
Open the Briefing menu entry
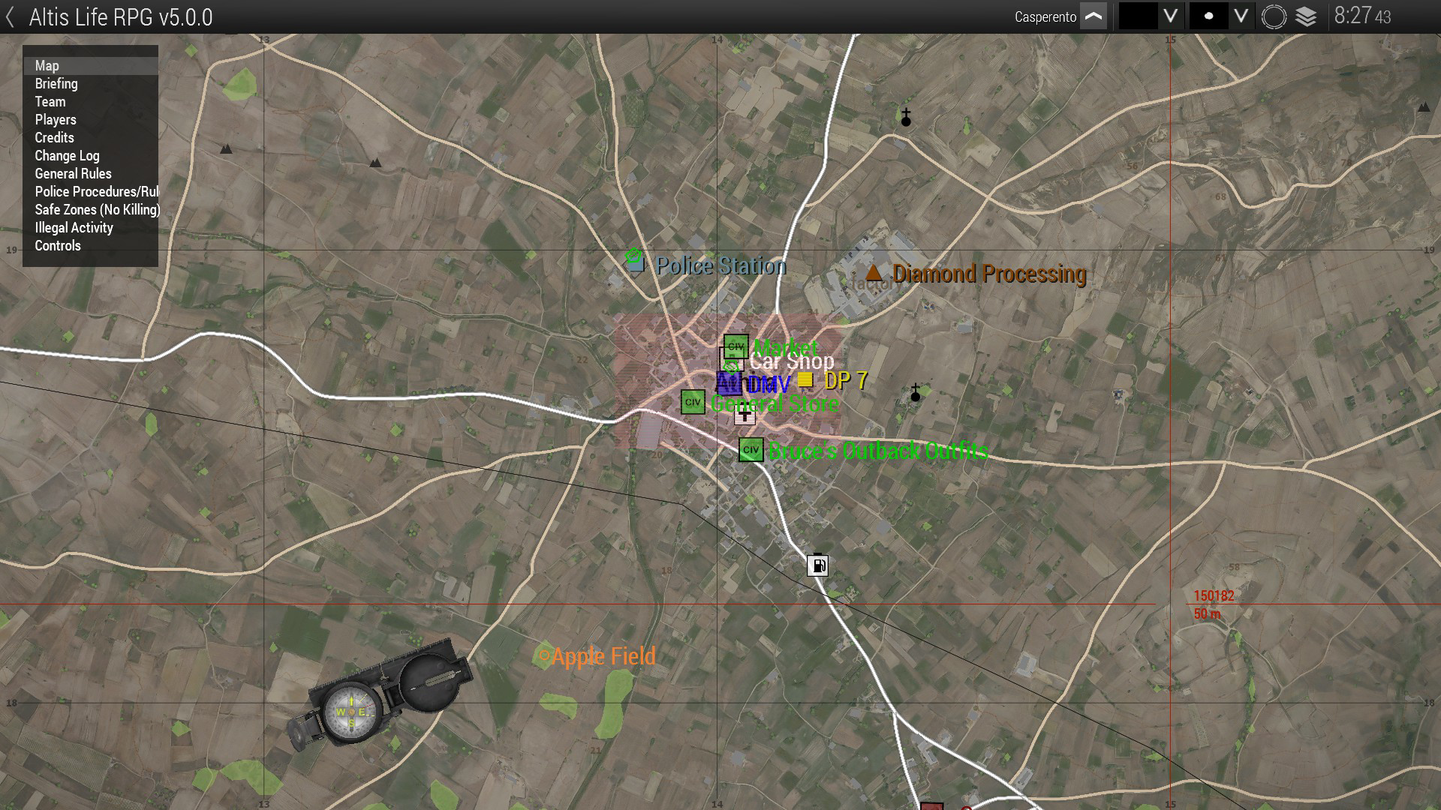(56, 84)
